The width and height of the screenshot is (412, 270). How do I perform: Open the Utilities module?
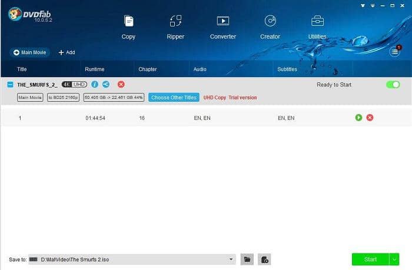coord(317,27)
